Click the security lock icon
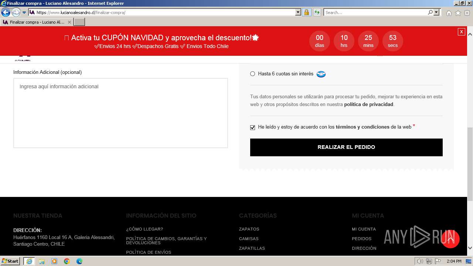The width and height of the screenshot is (473, 266). click(306, 12)
